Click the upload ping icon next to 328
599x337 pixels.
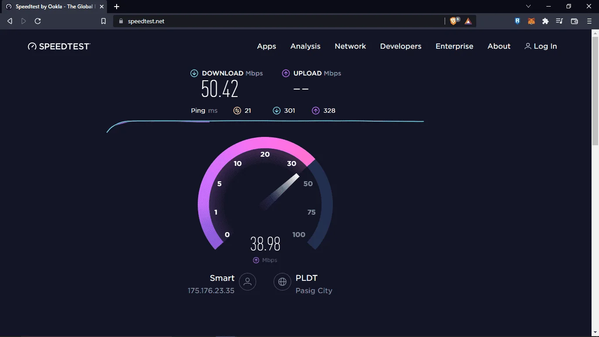point(316,111)
